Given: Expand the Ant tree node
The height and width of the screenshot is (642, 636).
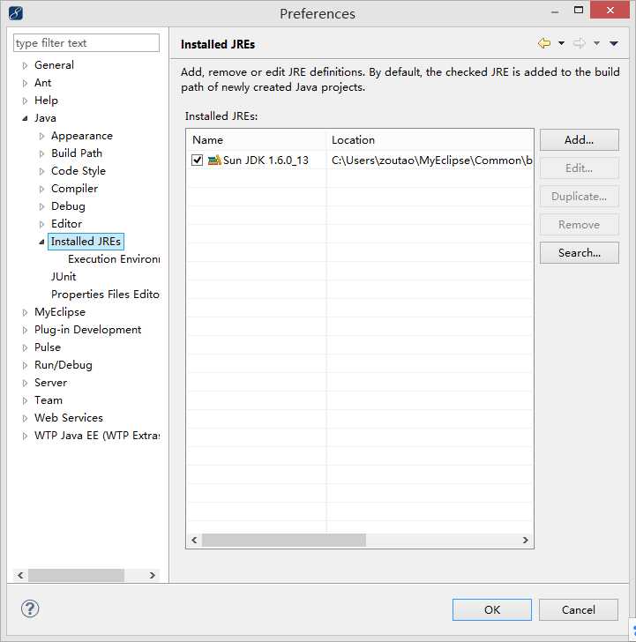Looking at the screenshot, I should coord(25,83).
